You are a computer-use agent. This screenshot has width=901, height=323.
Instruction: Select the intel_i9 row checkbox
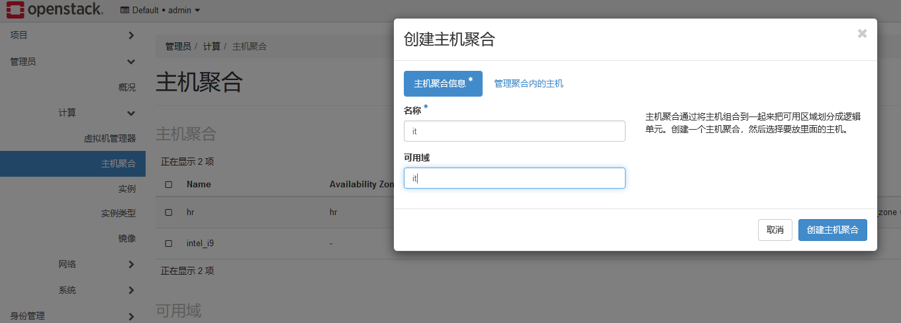[169, 244]
